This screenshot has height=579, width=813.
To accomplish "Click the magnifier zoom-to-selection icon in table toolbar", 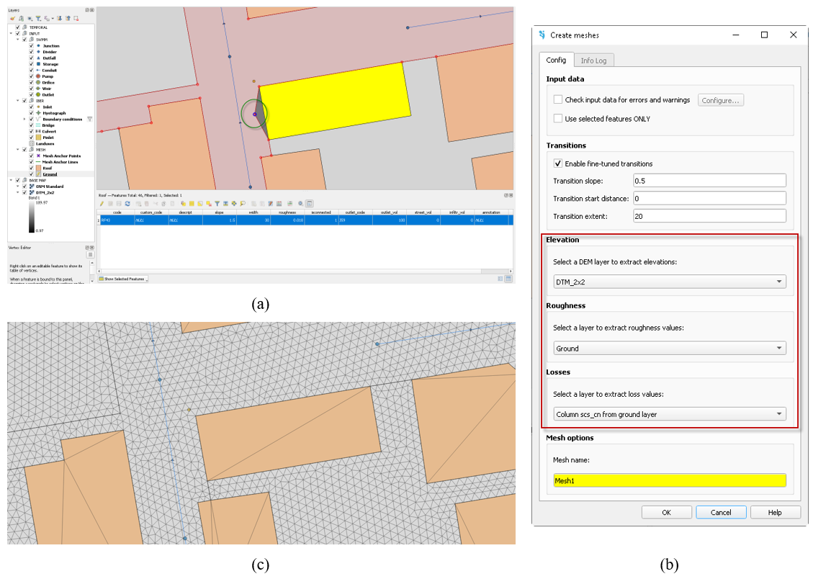I will (243, 204).
